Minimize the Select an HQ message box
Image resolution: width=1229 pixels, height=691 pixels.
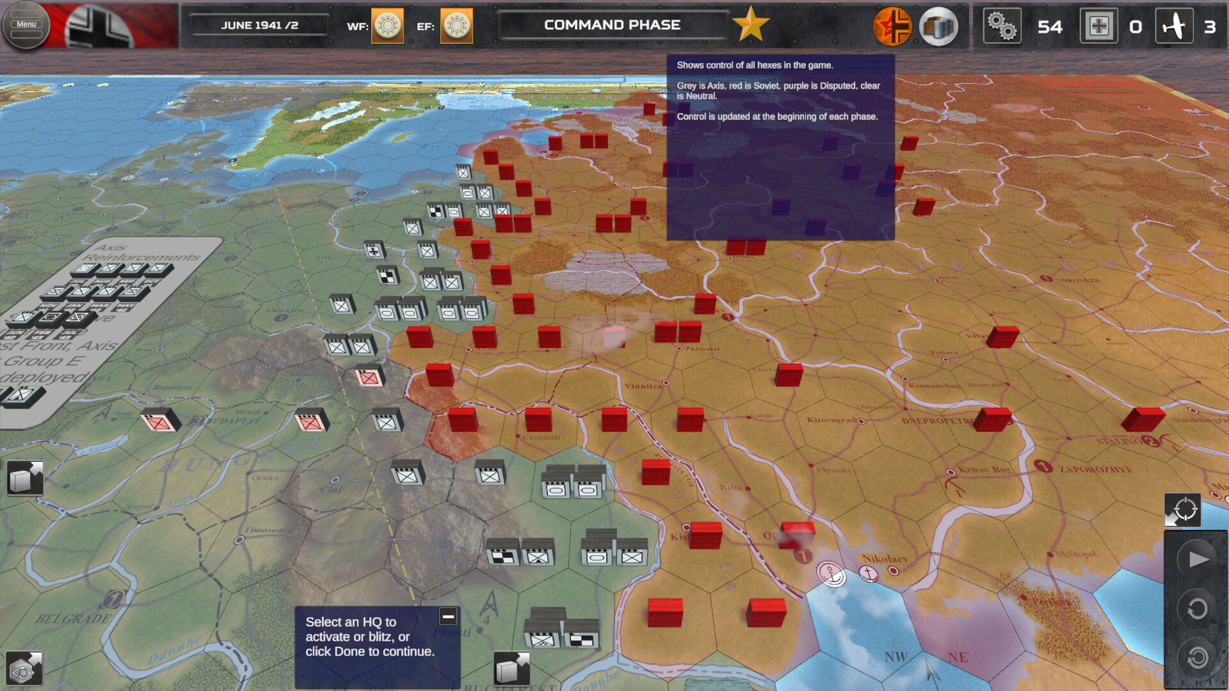pyautogui.click(x=448, y=616)
